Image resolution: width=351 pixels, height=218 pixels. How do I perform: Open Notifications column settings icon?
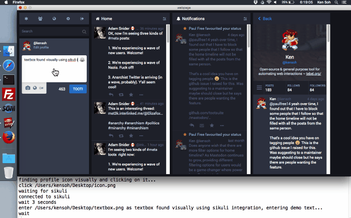245,19
